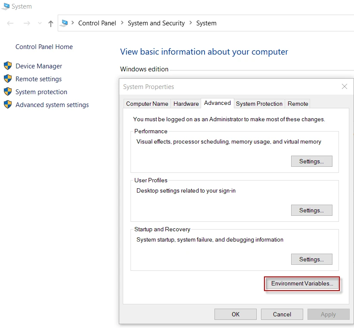Open Performance Settings button

(x=312, y=161)
